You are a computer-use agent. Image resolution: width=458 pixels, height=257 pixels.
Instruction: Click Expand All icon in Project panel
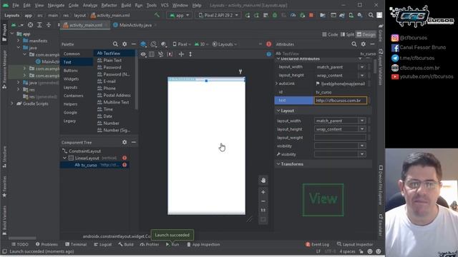pyautogui.click(x=39, y=25)
